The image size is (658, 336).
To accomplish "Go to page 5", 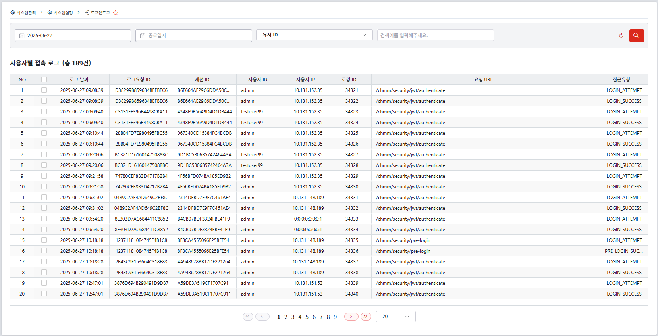I will [307, 317].
